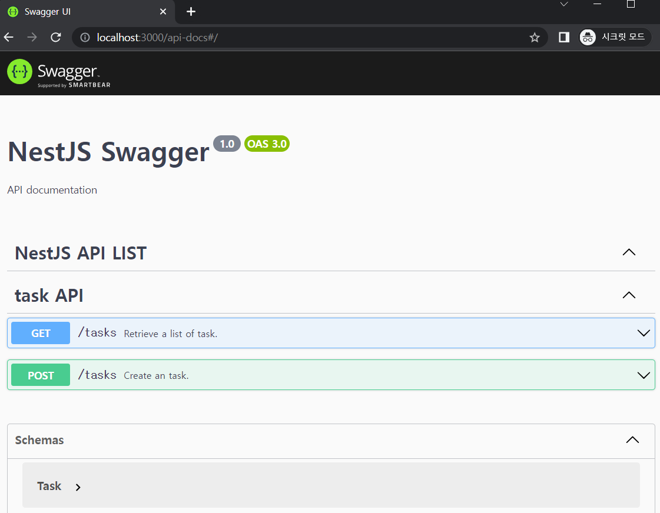The image size is (660, 513).
Task: View site information icon in address bar
Action: click(85, 38)
